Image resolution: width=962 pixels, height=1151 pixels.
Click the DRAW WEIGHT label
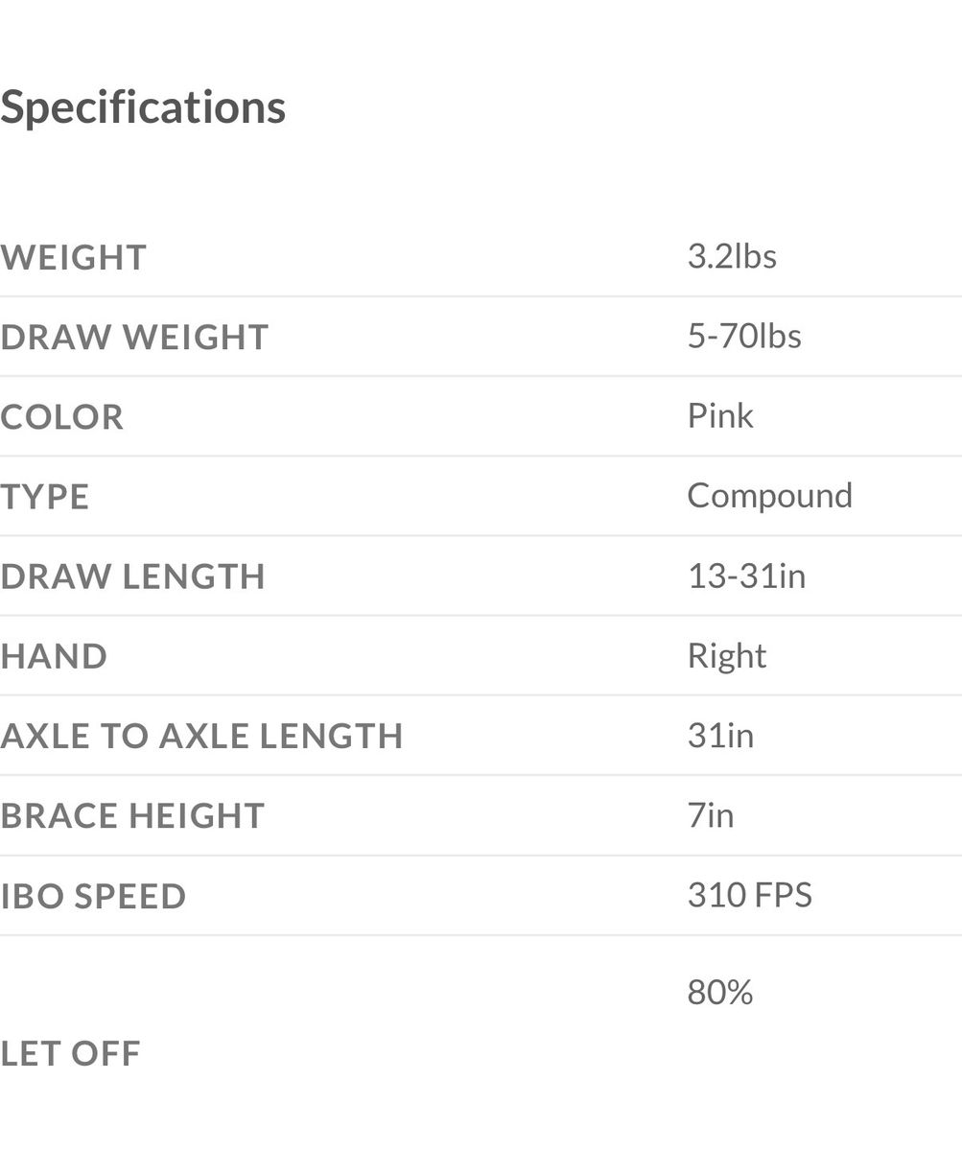pyautogui.click(x=134, y=337)
